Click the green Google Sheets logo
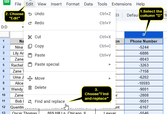The width and height of the screenshot is (167, 114). 7,2
